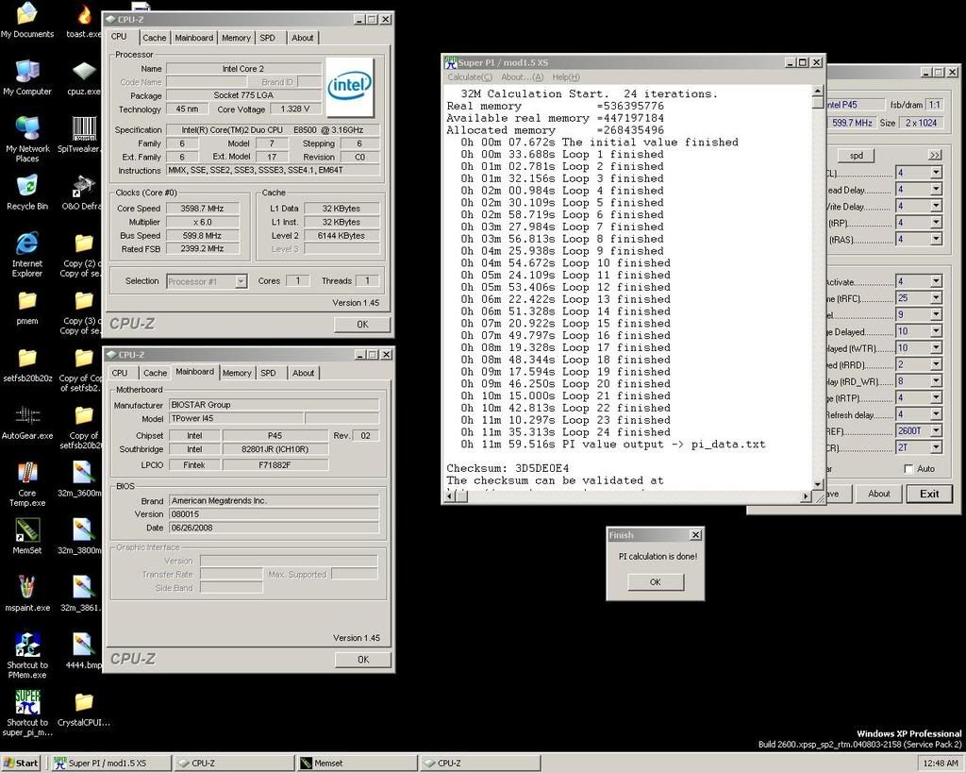Open the Refresh delay dropdown
This screenshot has width=966, height=773.
[936, 414]
